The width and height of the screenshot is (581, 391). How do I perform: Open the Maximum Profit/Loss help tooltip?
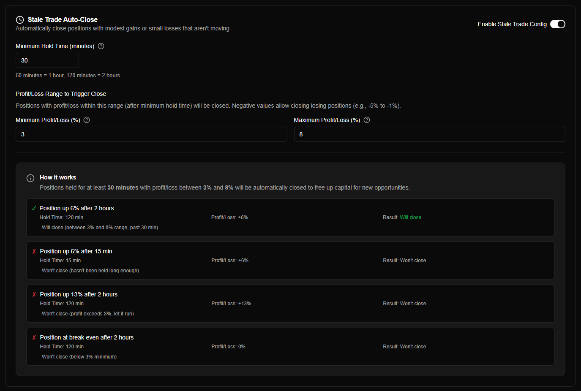[366, 120]
